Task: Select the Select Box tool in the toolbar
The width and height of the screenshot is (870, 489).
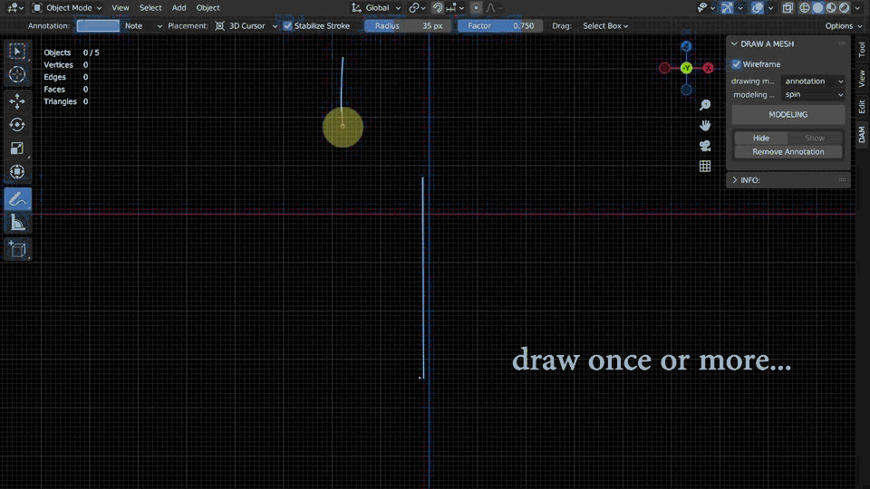Action: pyautogui.click(x=17, y=51)
